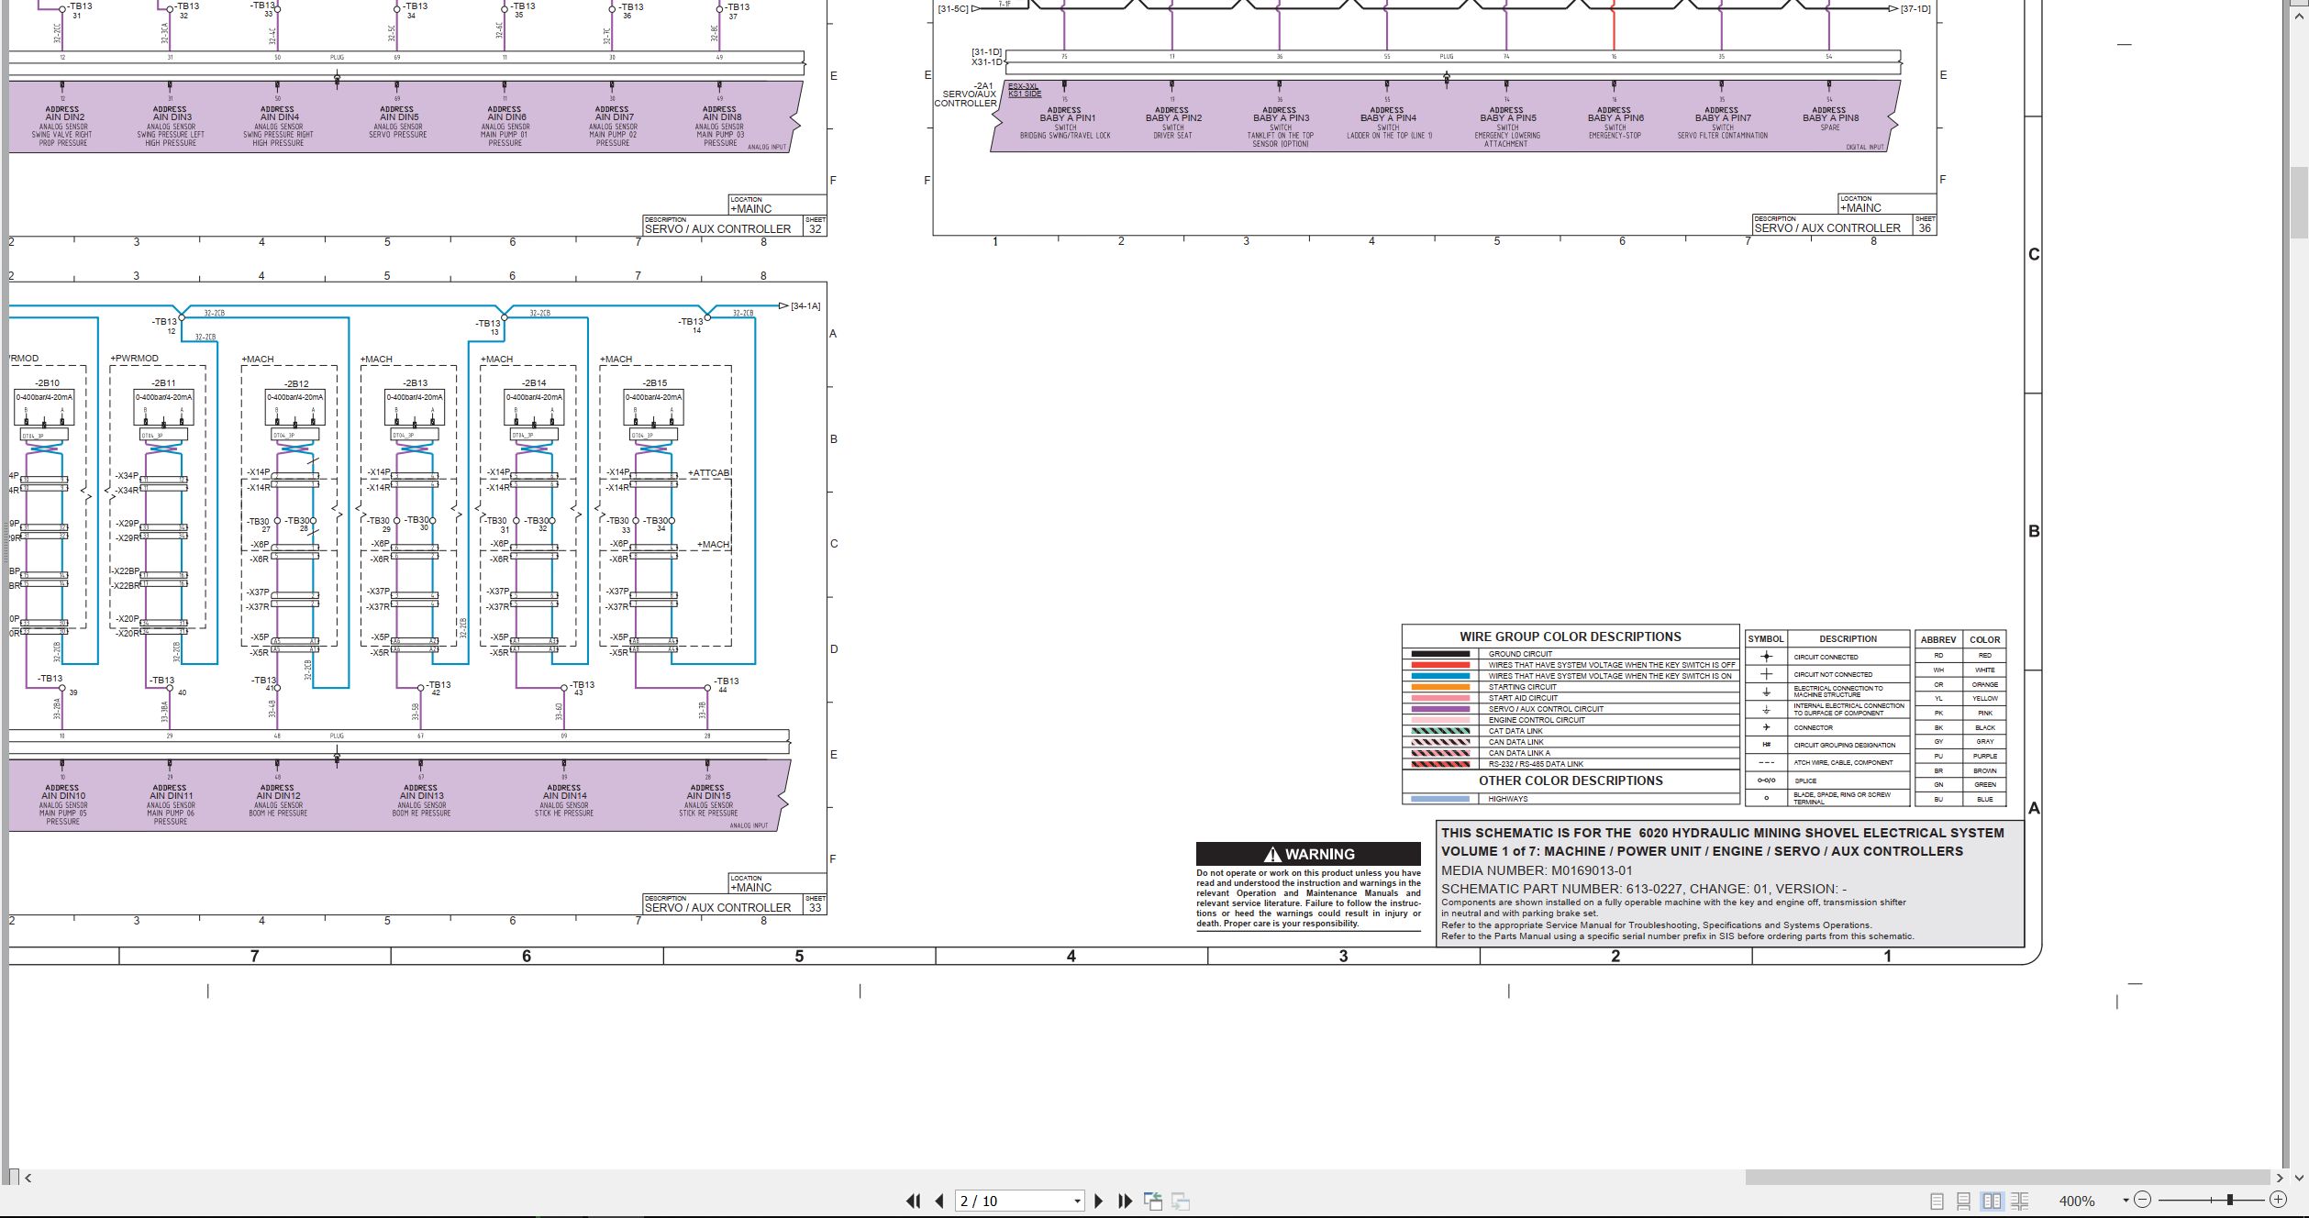Click the AIN DIN5 SERVO PRESSURE block
The height and width of the screenshot is (1218, 2309).
click(x=397, y=122)
